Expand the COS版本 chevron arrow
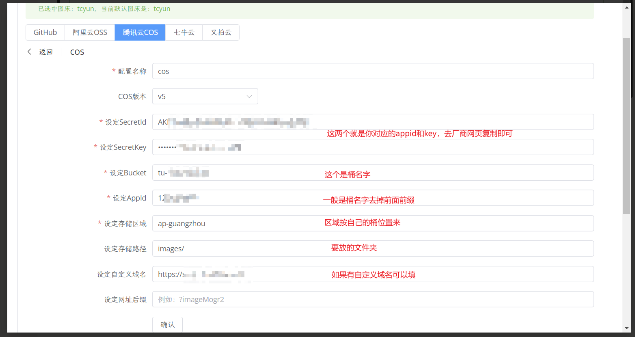 click(249, 97)
